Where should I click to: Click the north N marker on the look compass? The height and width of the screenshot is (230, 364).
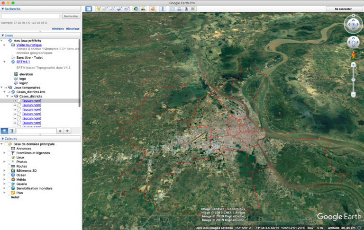353,15
